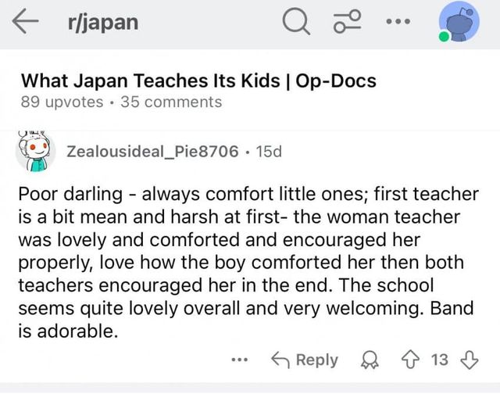Downvote the comment
The image size is (500, 394).
tap(470, 360)
